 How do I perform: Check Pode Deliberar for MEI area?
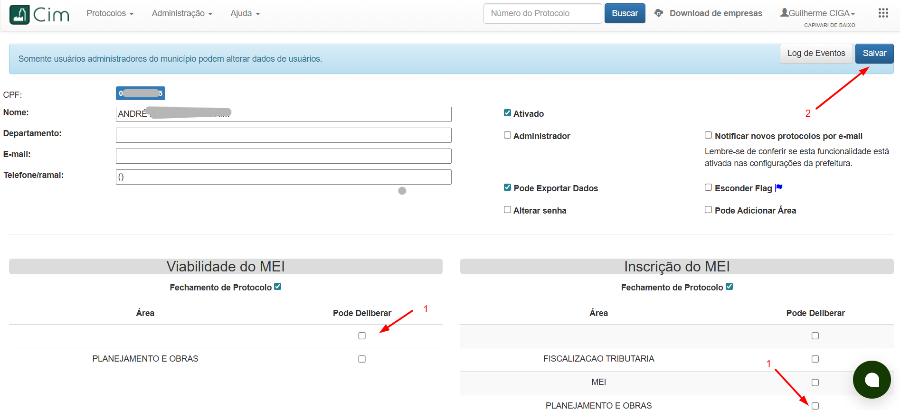pyautogui.click(x=815, y=382)
